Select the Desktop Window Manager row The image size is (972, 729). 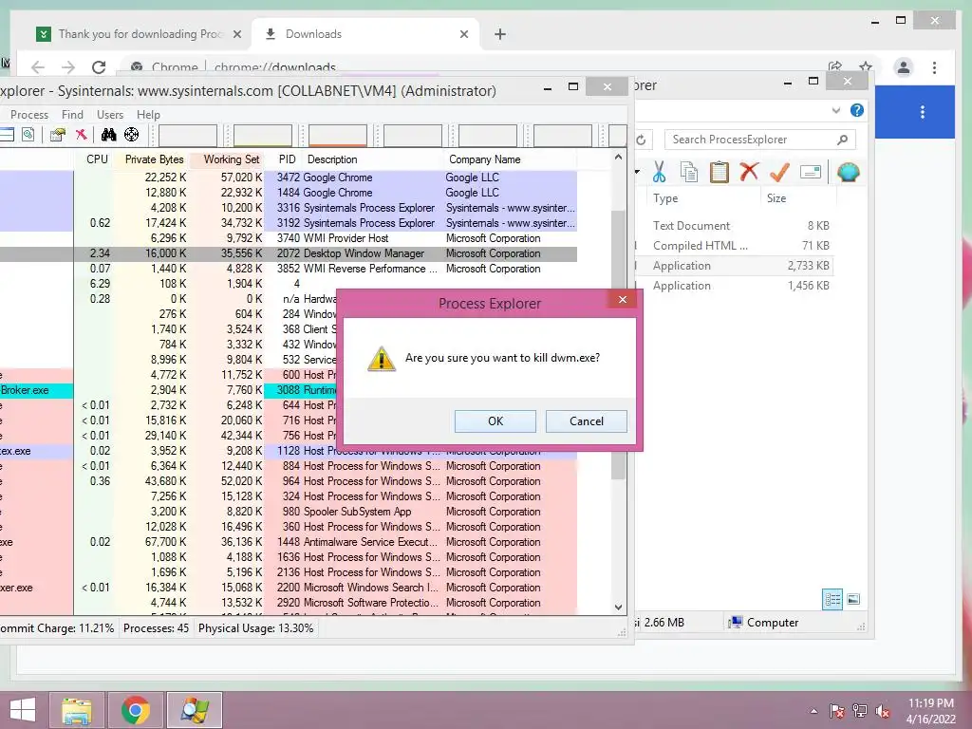(x=289, y=253)
